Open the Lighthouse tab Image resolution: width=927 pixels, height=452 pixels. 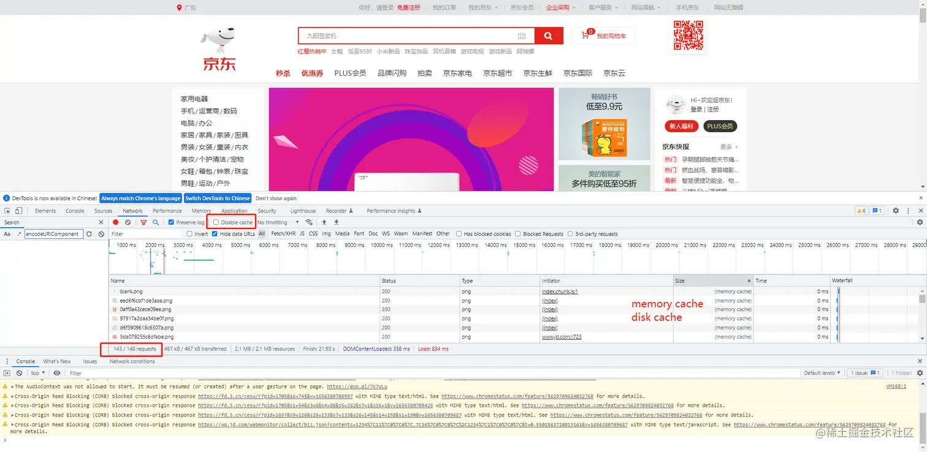(303, 211)
